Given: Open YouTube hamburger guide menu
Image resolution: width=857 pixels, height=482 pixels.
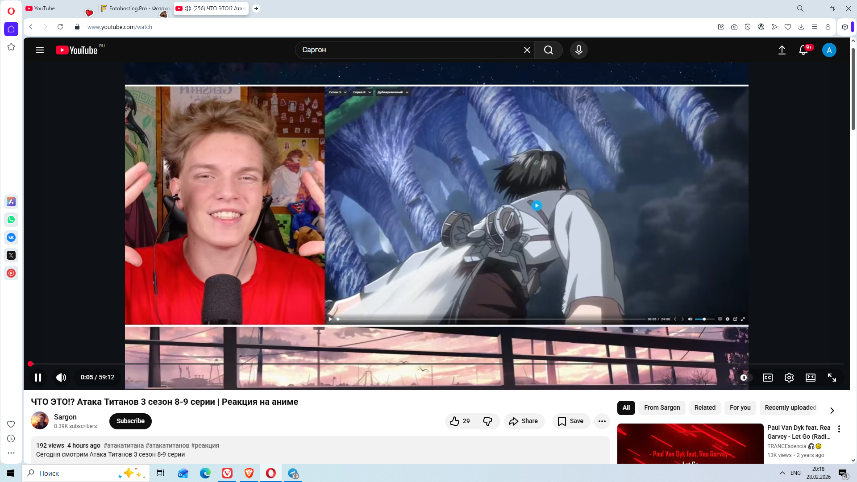Looking at the screenshot, I should [40, 50].
